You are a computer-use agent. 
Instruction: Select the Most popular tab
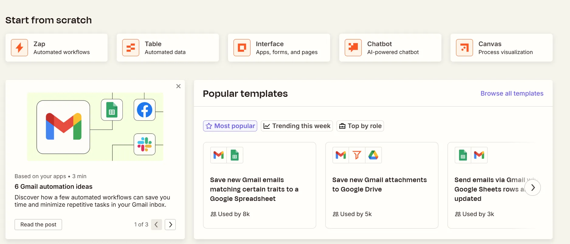tap(230, 126)
